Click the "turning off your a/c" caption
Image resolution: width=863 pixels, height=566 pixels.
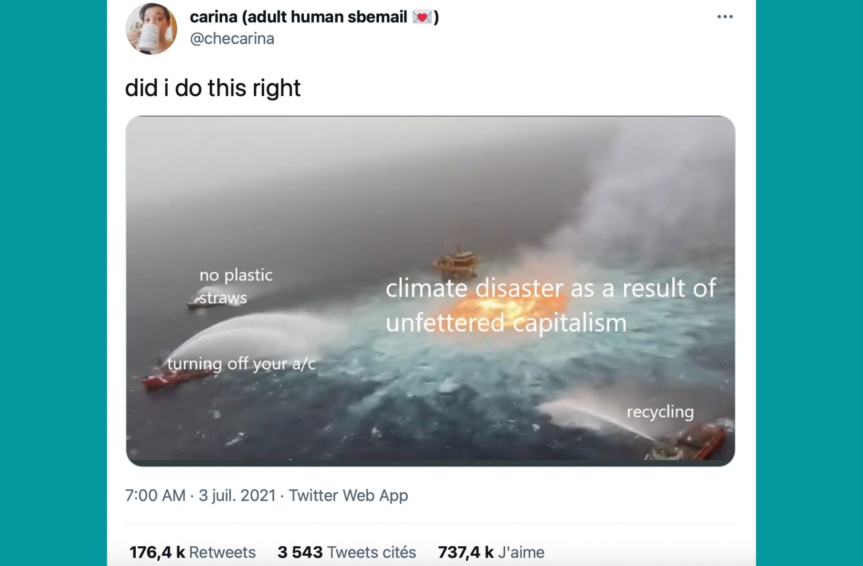pos(241,363)
